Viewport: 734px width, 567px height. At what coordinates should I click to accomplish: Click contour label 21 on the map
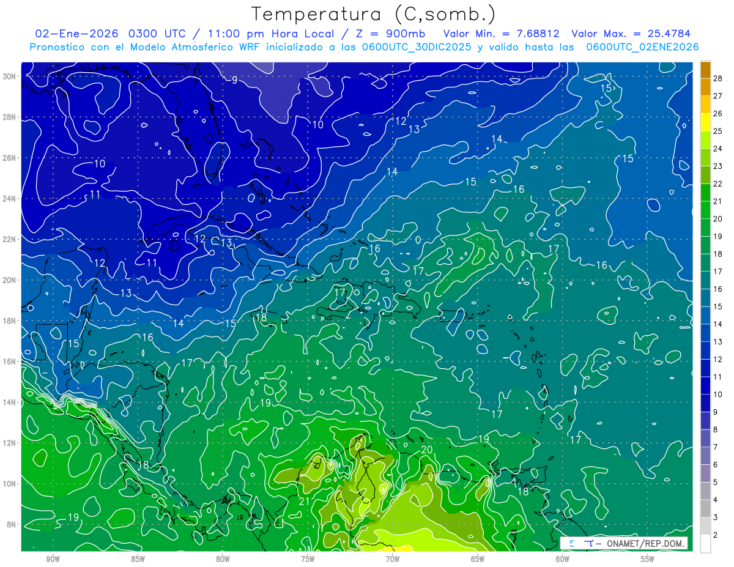[x=305, y=502]
